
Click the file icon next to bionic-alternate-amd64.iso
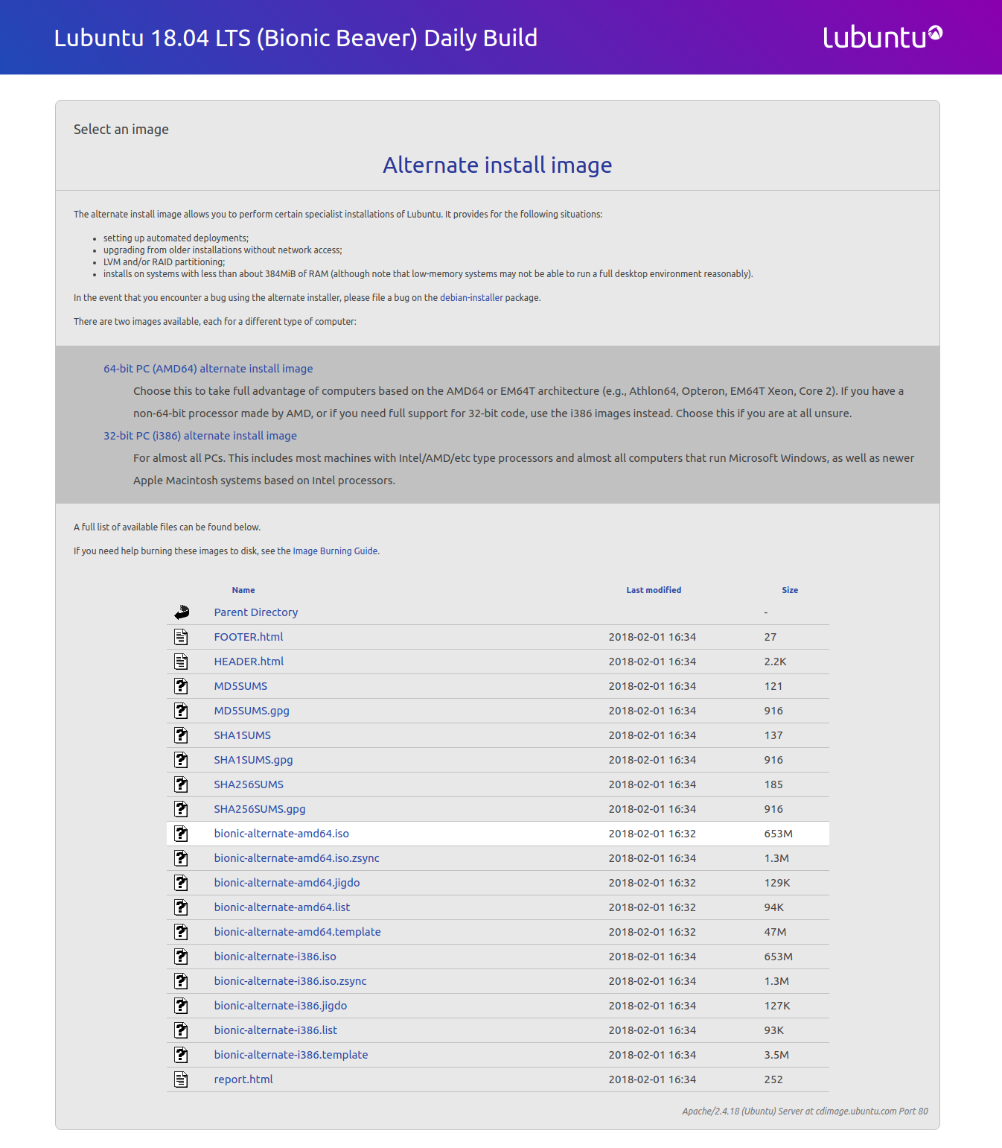point(181,834)
